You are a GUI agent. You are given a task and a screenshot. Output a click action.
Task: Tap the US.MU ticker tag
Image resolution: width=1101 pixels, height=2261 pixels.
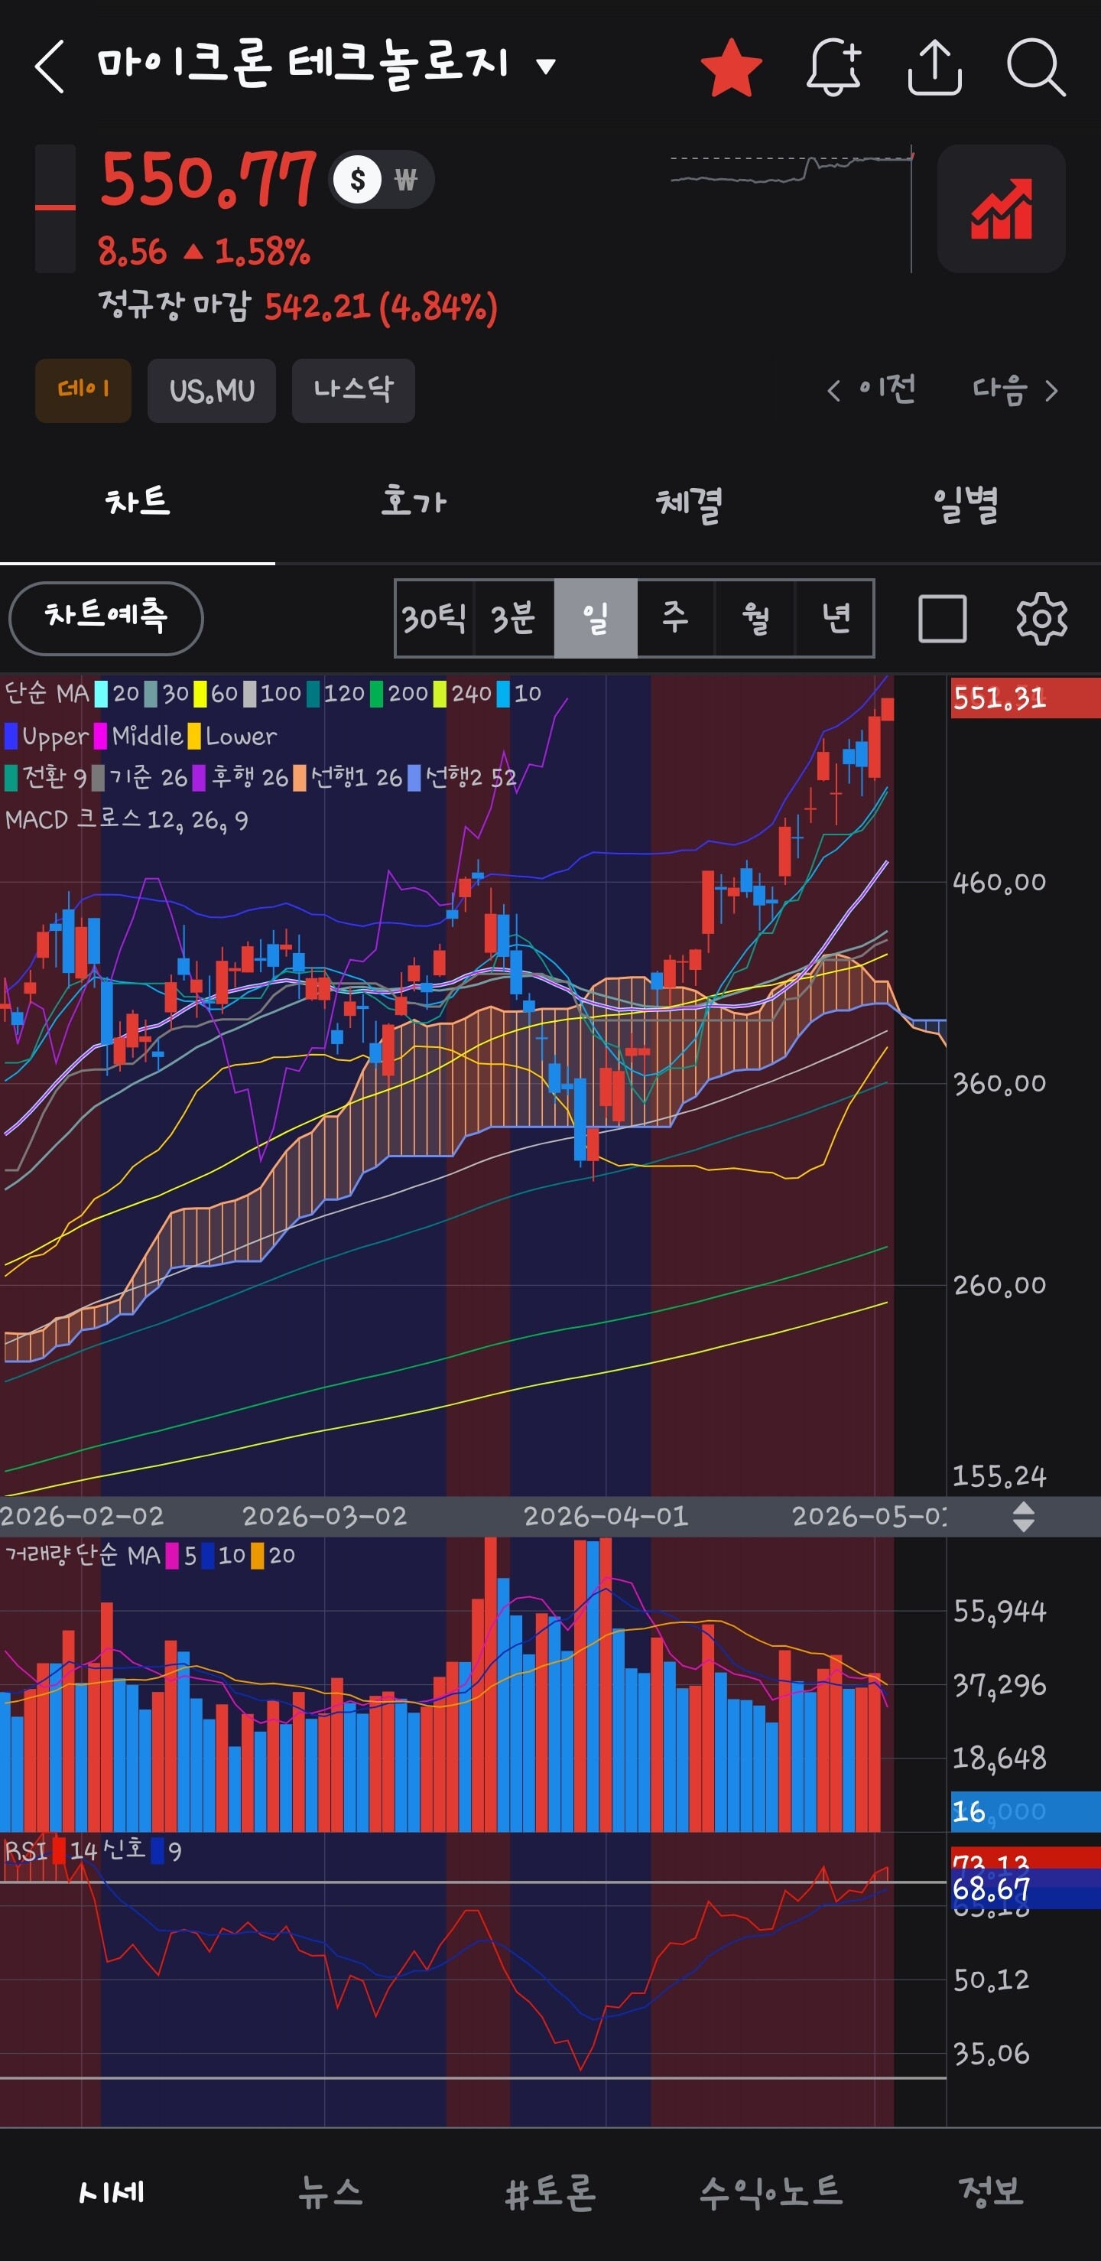[x=212, y=389]
